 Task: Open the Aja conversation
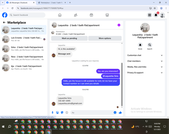coord(24,68)
